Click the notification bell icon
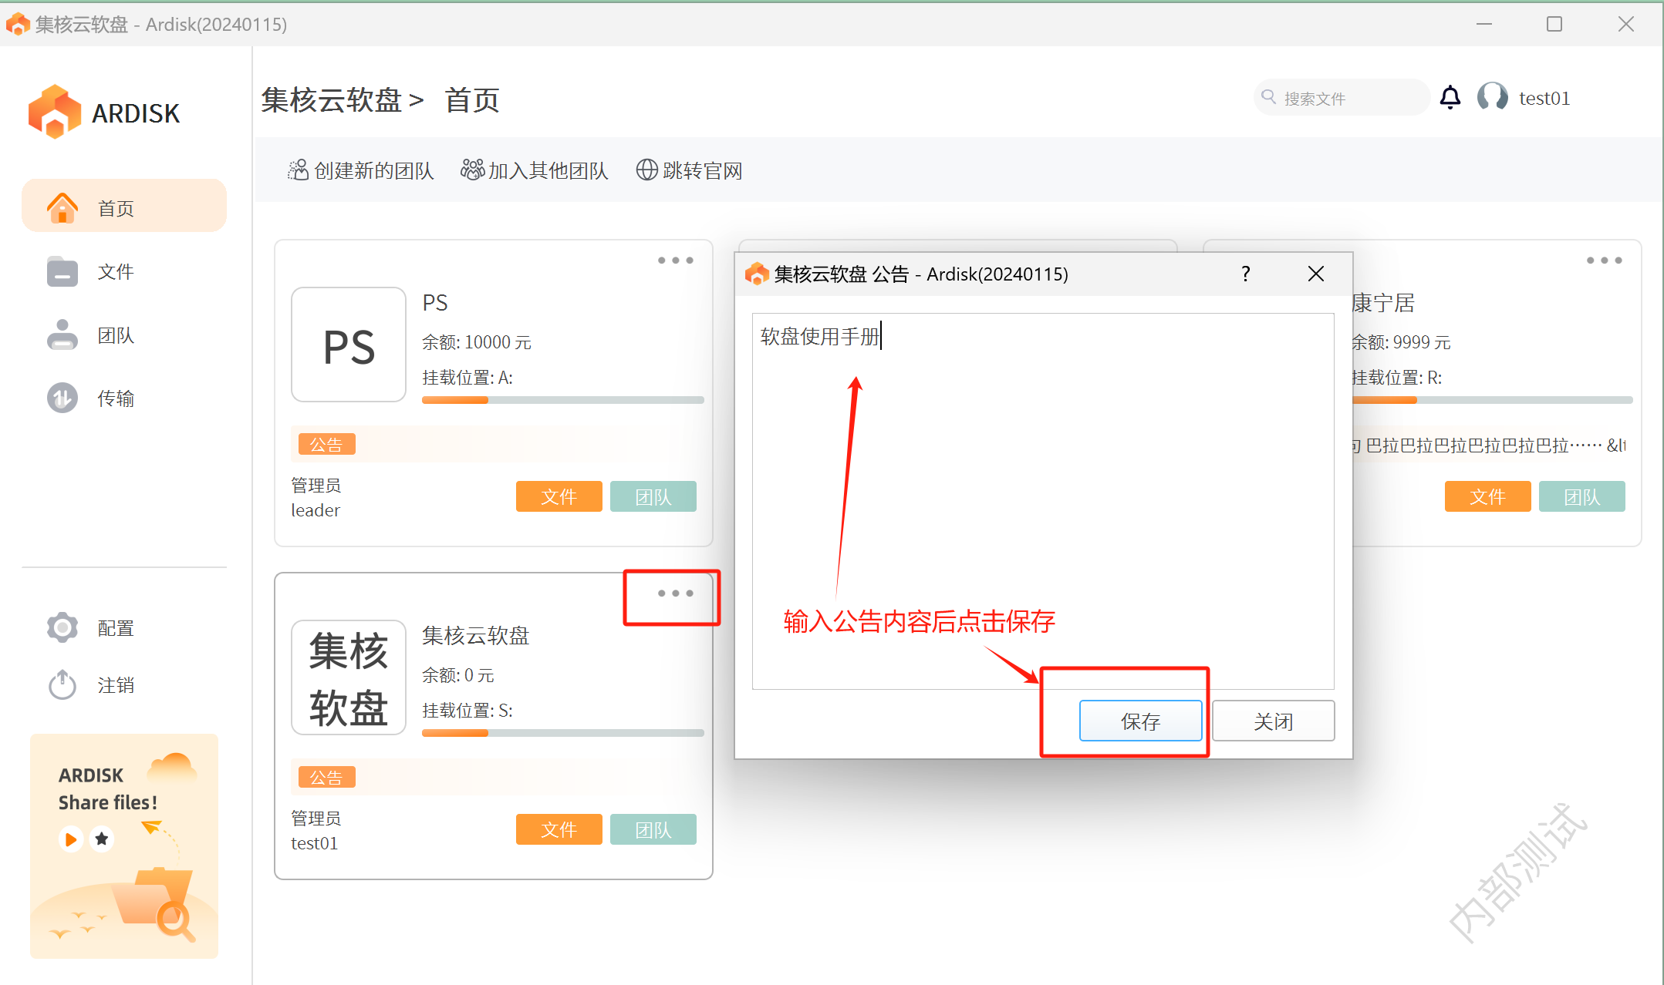Screen dimensions: 1664x985 (1450, 98)
